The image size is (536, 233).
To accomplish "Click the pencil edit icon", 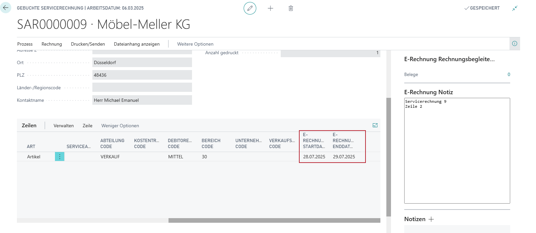I will point(250,8).
